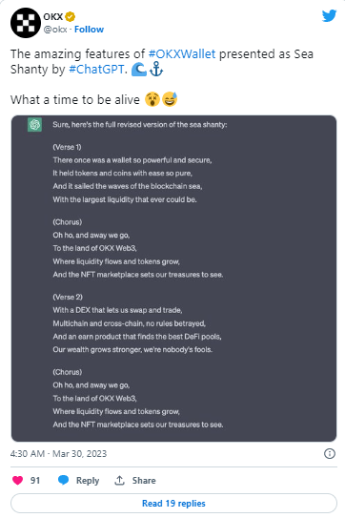
Task: Click the OKX profile avatar logo
Action: tap(26, 23)
